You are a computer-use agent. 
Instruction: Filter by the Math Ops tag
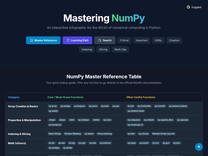click(120, 49)
